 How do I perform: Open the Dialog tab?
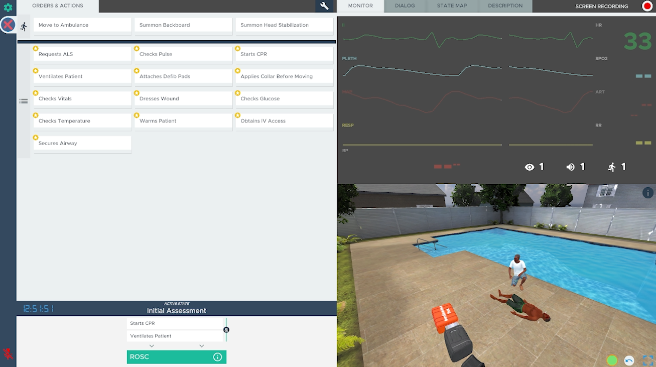pos(405,6)
